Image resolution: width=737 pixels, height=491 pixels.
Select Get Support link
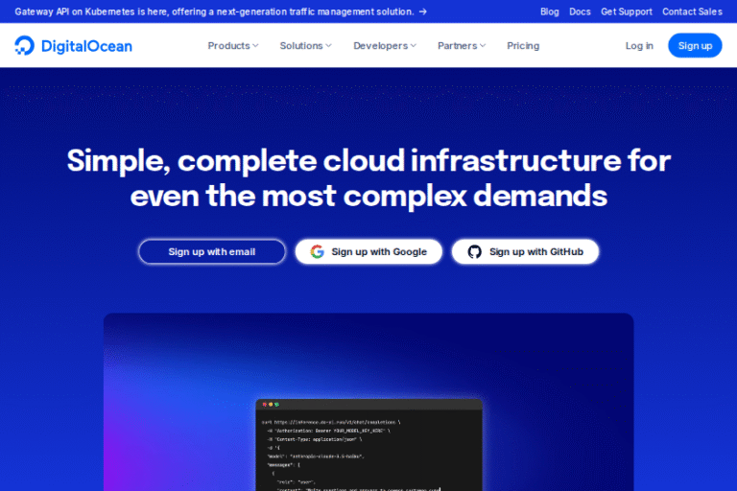626,12
